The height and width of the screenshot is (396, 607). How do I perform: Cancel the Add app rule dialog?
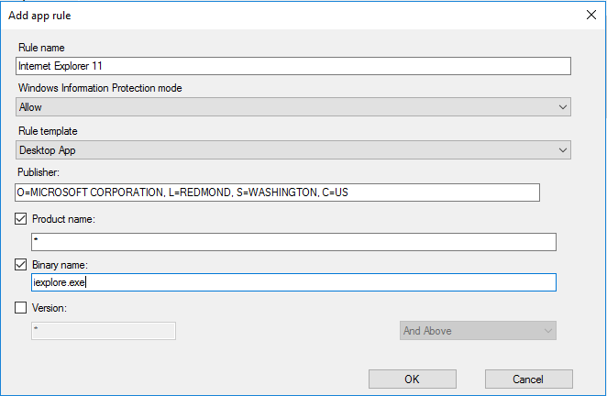[x=528, y=379]
